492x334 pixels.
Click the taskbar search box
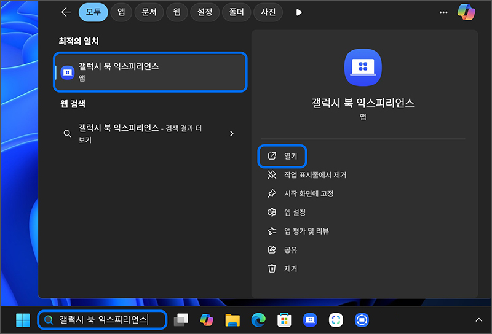102,320
